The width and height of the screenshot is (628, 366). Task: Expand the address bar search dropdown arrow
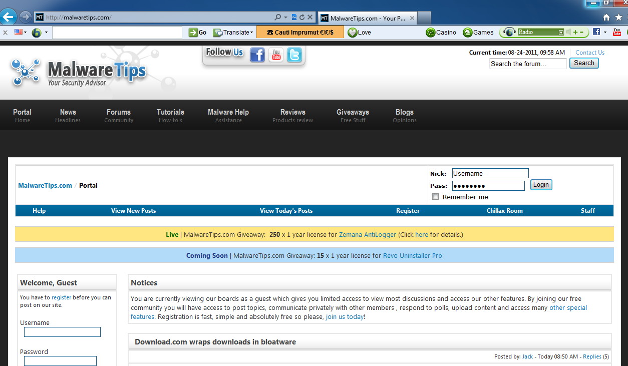pos(285,18)
